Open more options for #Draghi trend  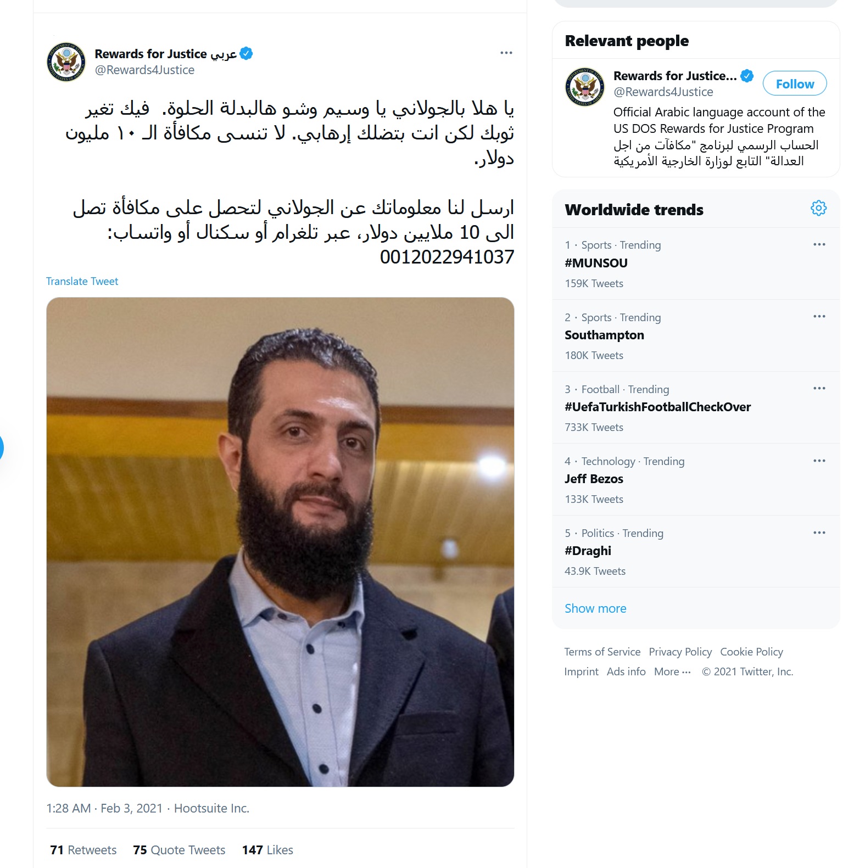(819, 533)
